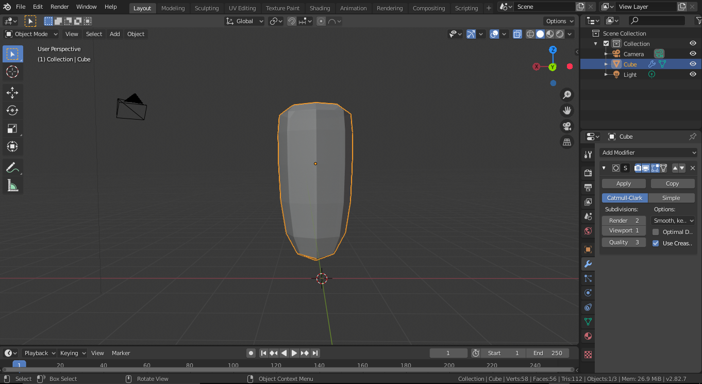Click the pan view hand icon
702x384 pixels.
(x=567, y=110)
